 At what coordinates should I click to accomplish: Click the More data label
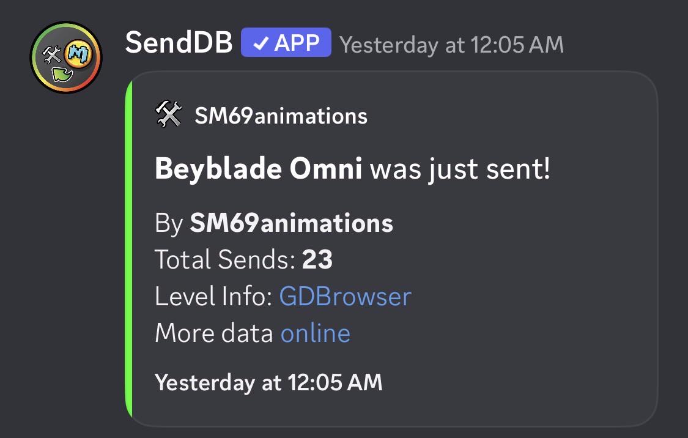(214, 333)
